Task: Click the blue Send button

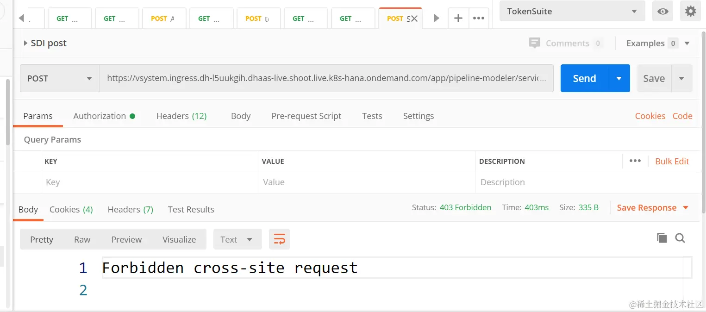Action: (584, 78)
